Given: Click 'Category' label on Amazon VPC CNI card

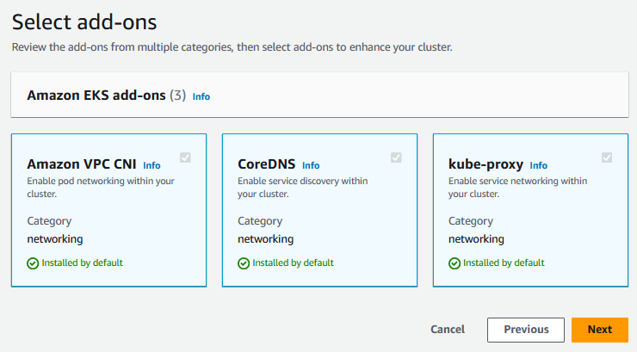Looking at the screenshot, I should [x=49, y=221].
